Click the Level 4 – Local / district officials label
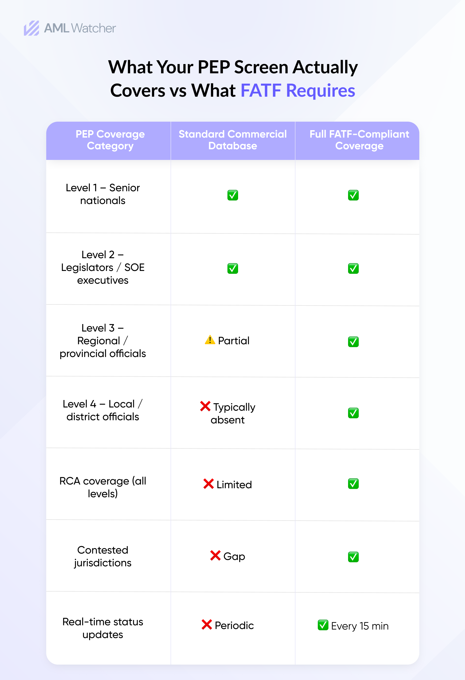This screenshot has width=465, height=680. 103,410
